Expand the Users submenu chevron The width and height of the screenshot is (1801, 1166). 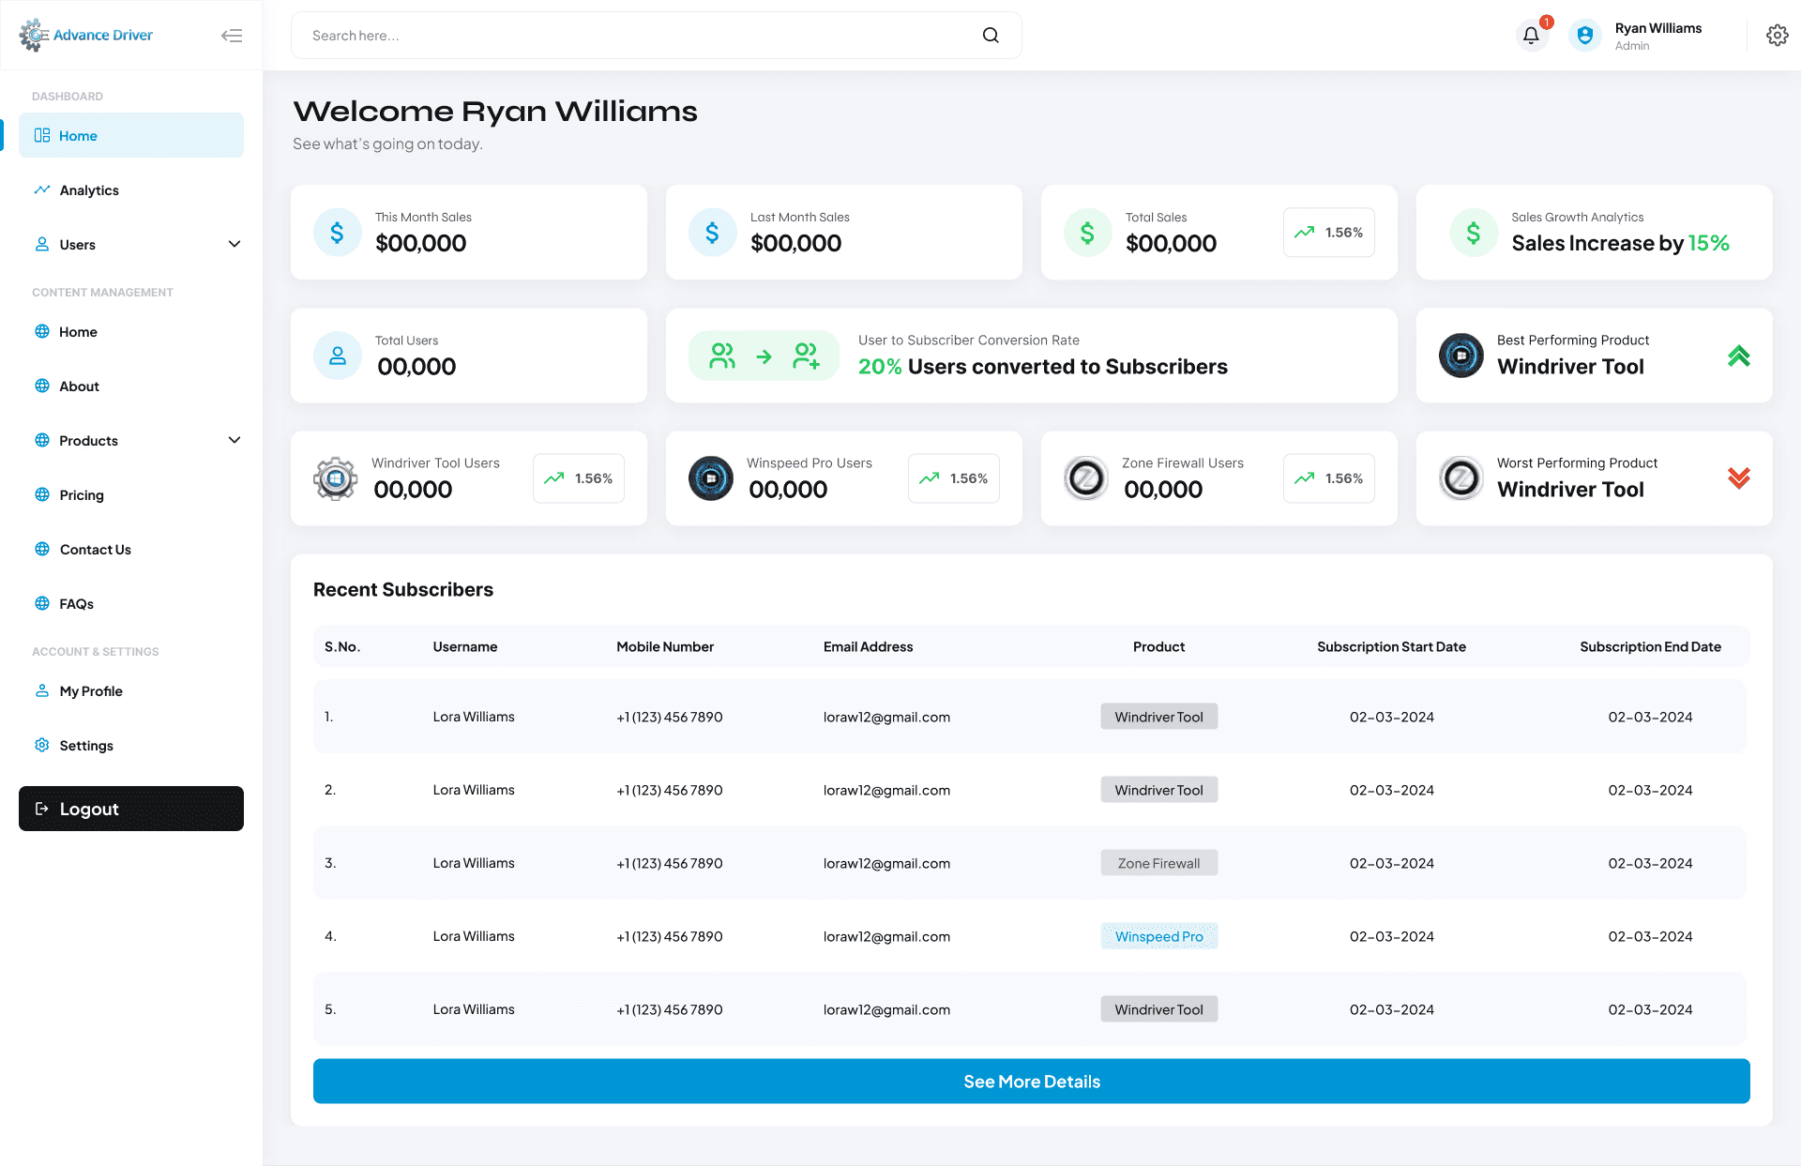235,245
